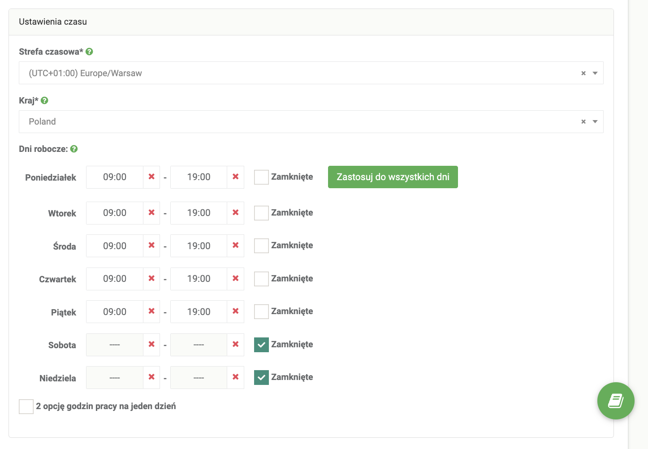Edit Środa end time 19:00
Viewport: 648px width, 449px height.
[x=199, y=246]
